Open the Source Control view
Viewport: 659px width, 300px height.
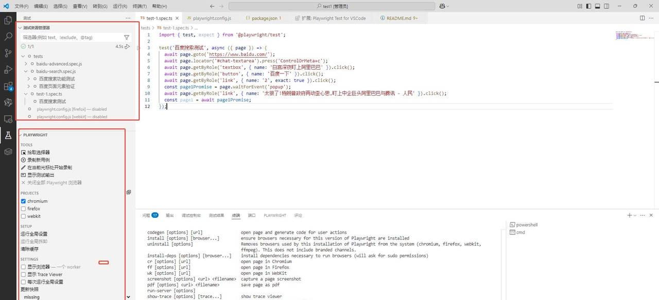(8, 53)
